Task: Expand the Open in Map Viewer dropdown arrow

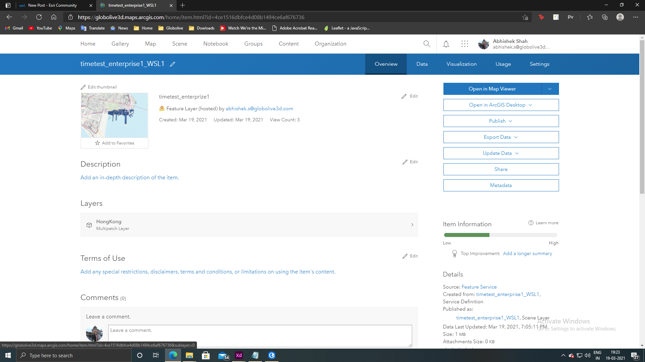Action: [x=550, y=89]
